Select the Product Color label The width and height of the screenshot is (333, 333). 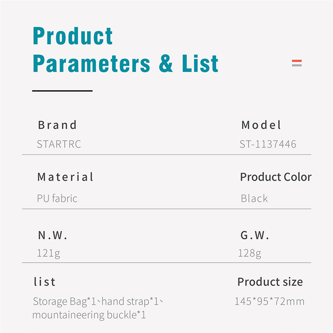276,177
